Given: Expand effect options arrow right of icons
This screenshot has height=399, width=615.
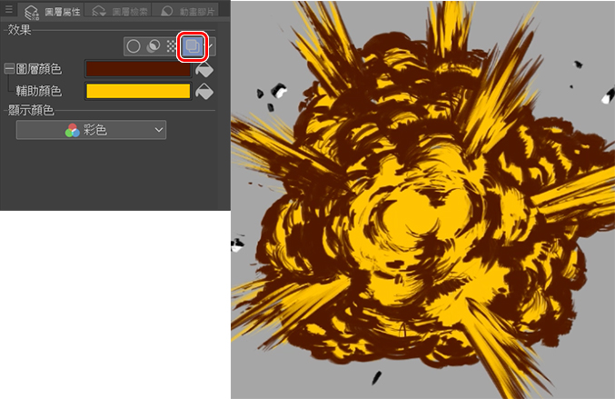Looking at the screenshot, I should (213, 45).
